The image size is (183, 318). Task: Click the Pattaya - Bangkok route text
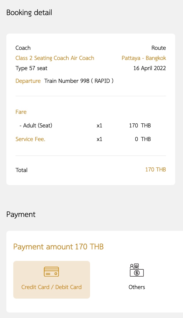pyautogui.click(x=144, y=58)
